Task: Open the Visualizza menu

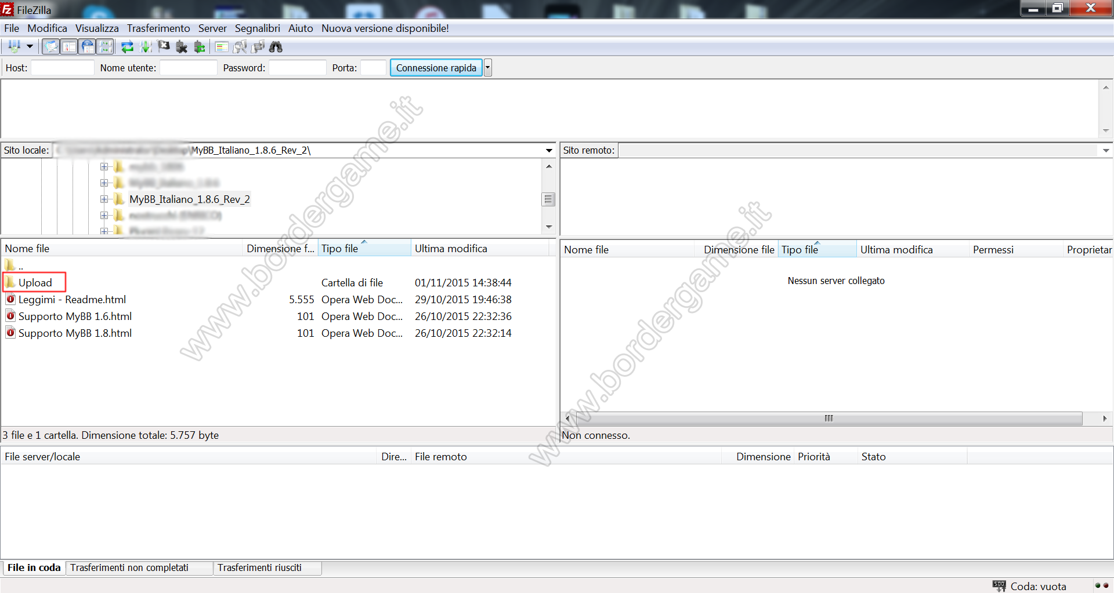Action: click(x=97, y=28)
